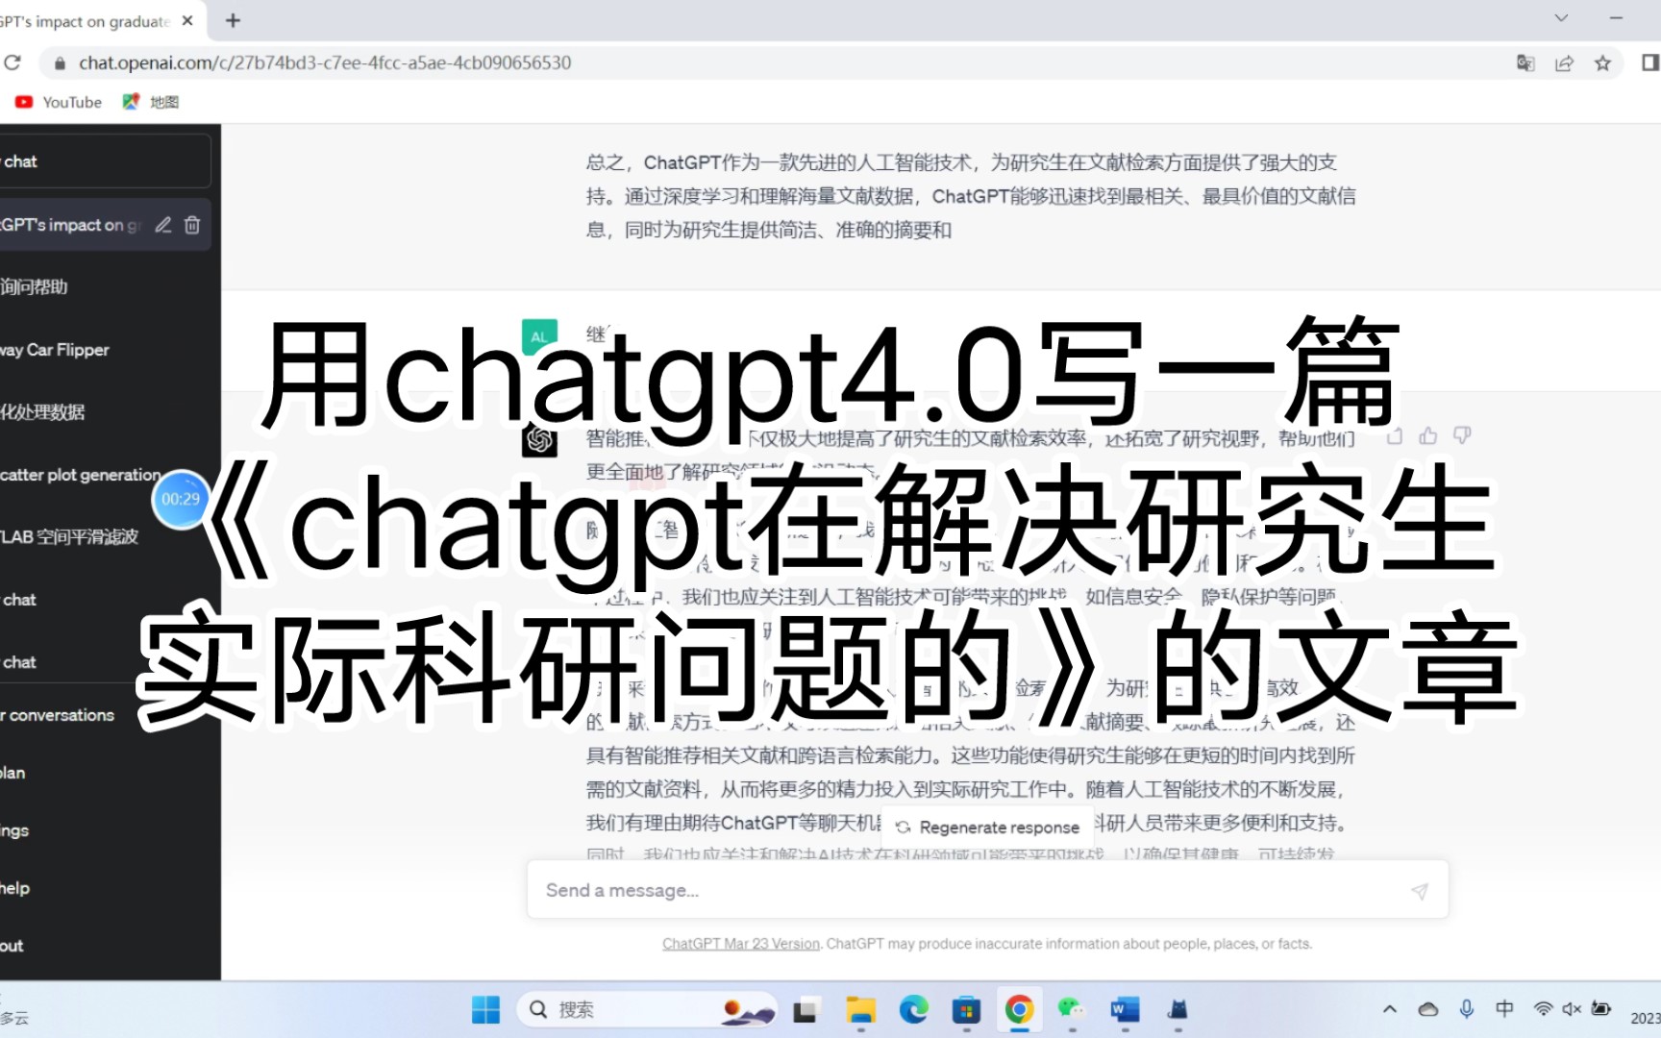Screen dimensions: 1661x1038
Task: Click the address bar URL
Action: [325, 62]
